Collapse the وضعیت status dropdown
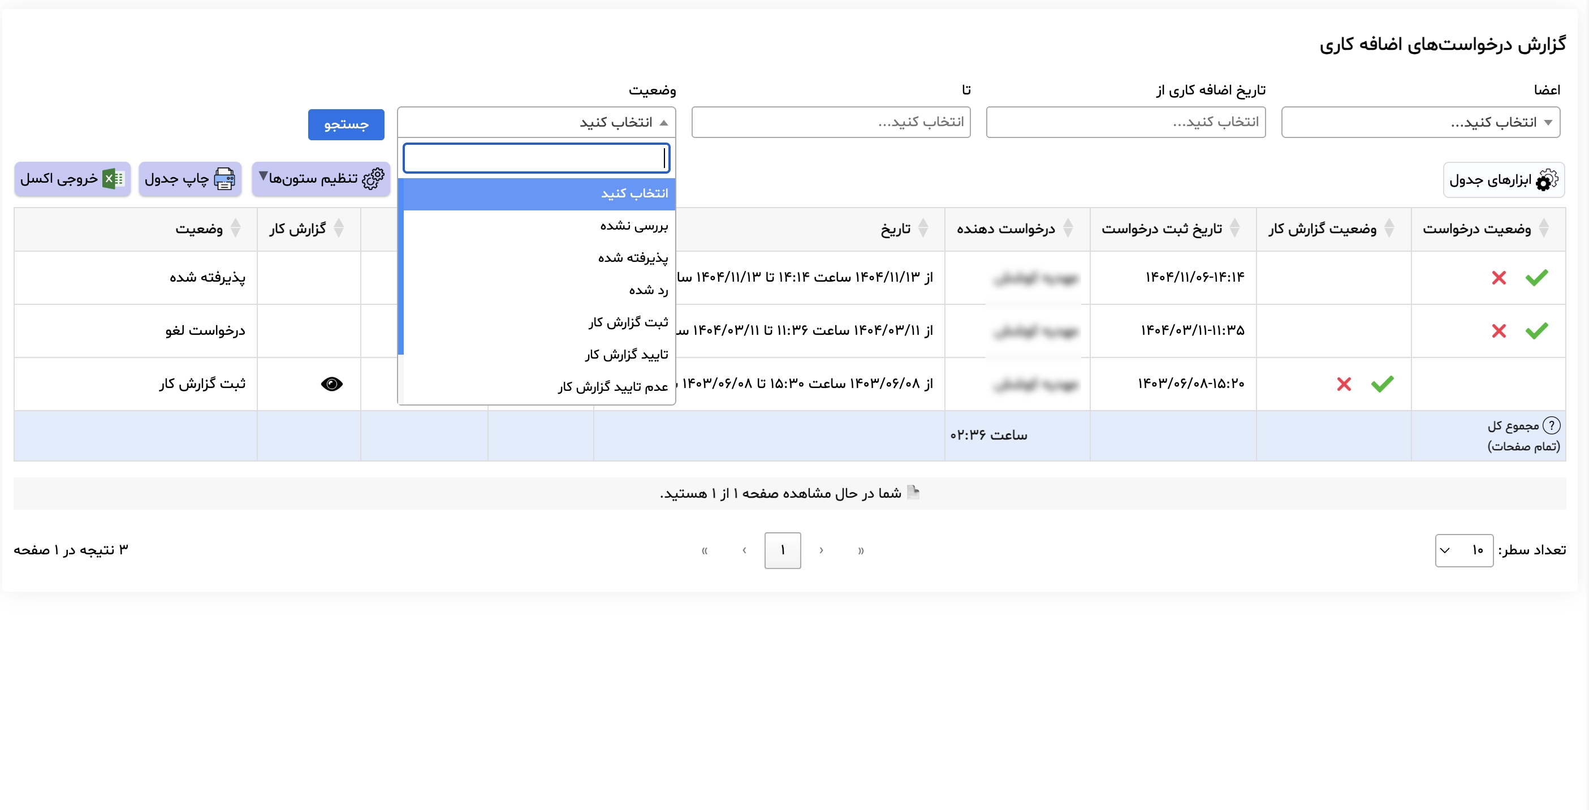This screenshot has width=1589, height=810. pyautogui.click(x=536, y=122)
